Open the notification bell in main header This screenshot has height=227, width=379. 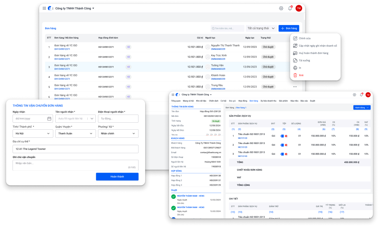pyautogui.click(x=290, y=8)
